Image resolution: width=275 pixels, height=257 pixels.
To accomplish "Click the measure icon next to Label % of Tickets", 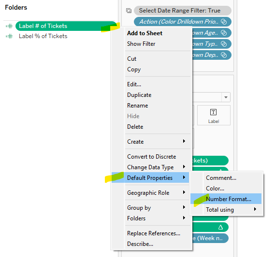I will pyautogui.click(x=9, y=36).
